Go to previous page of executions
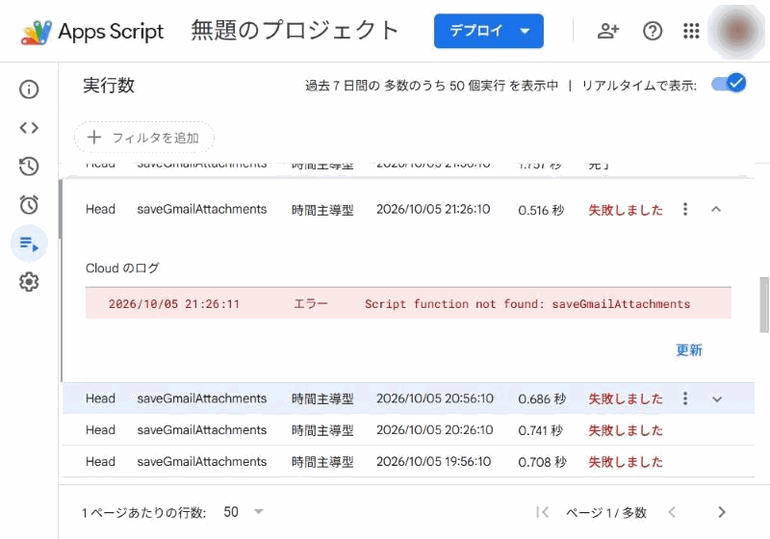 click(672, 512)
